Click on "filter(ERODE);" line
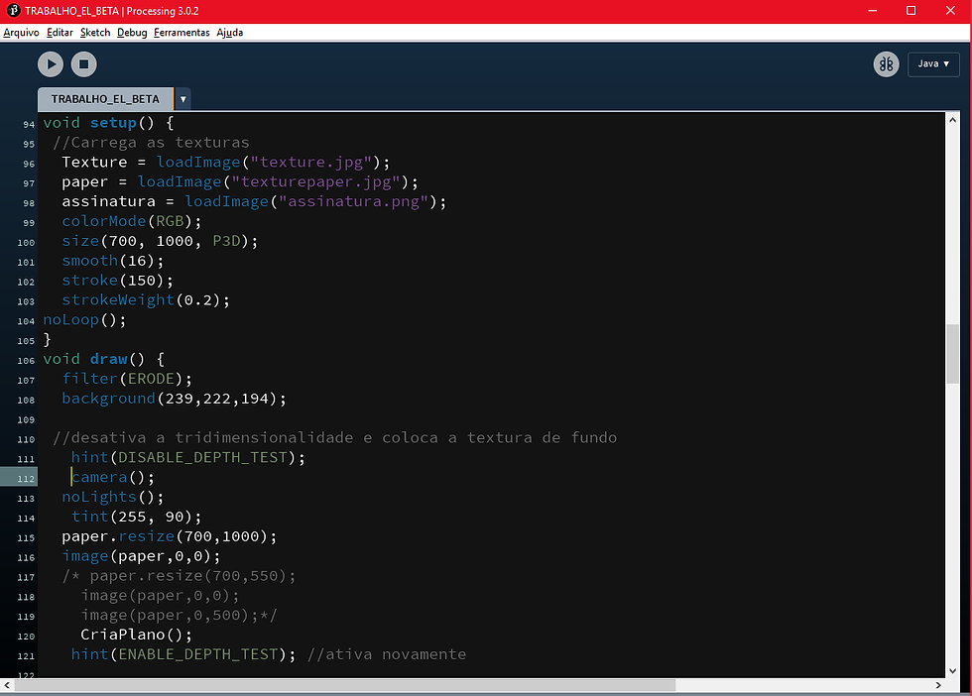 tap(127, 379)
